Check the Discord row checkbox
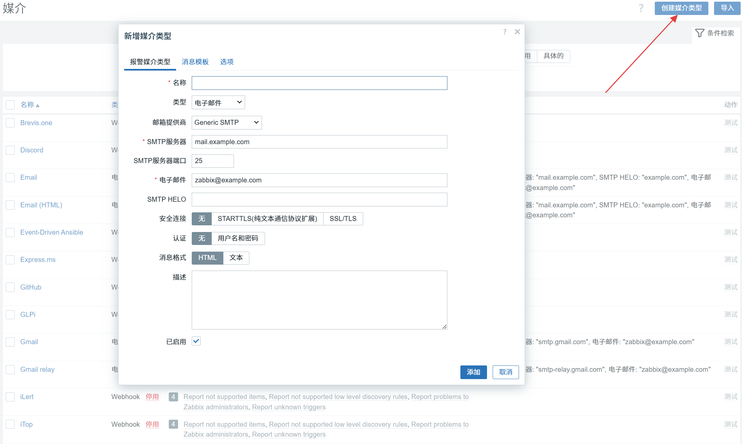The height and width of the screenshot is (444, 742). [10, 150]
